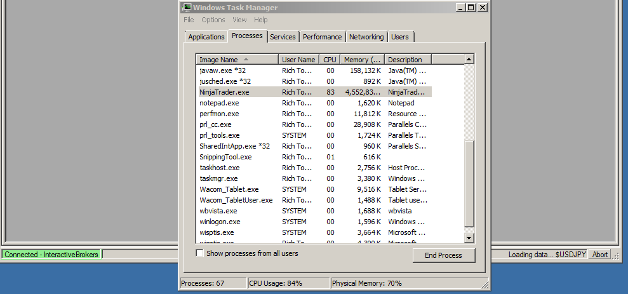628x294 pixels.
Task: Click the wbvista description cell
Action: point(399,211)
